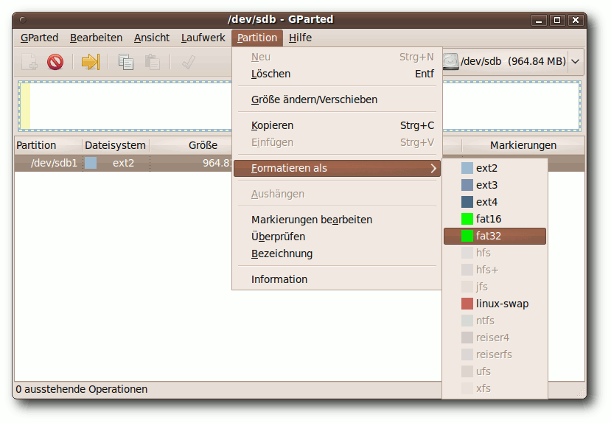Select Größe ändern/Verschieben menu entry
The height and width of the screenshot is (423, 611).
(x=337, y=99)
